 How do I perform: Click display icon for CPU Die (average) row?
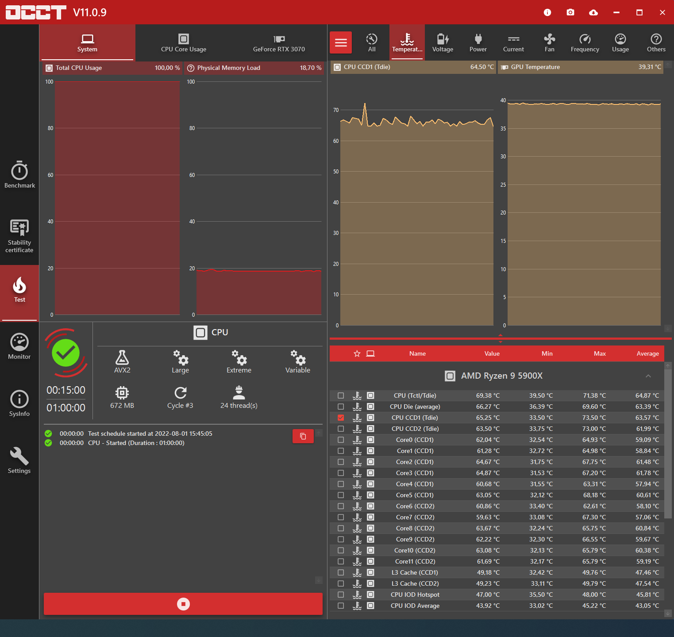click(370, 407)
